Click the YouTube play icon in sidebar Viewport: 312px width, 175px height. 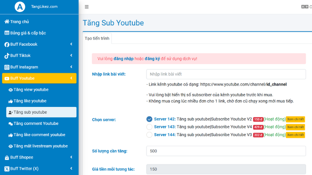point(7,79)
